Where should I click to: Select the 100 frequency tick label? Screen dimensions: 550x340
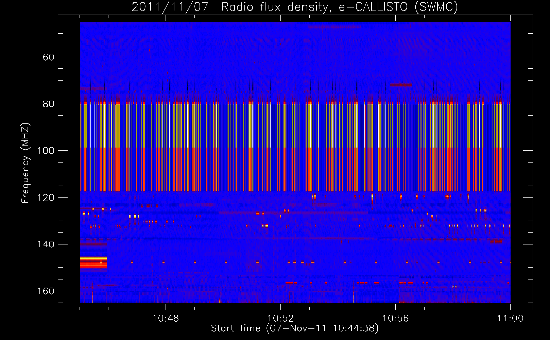46,151
